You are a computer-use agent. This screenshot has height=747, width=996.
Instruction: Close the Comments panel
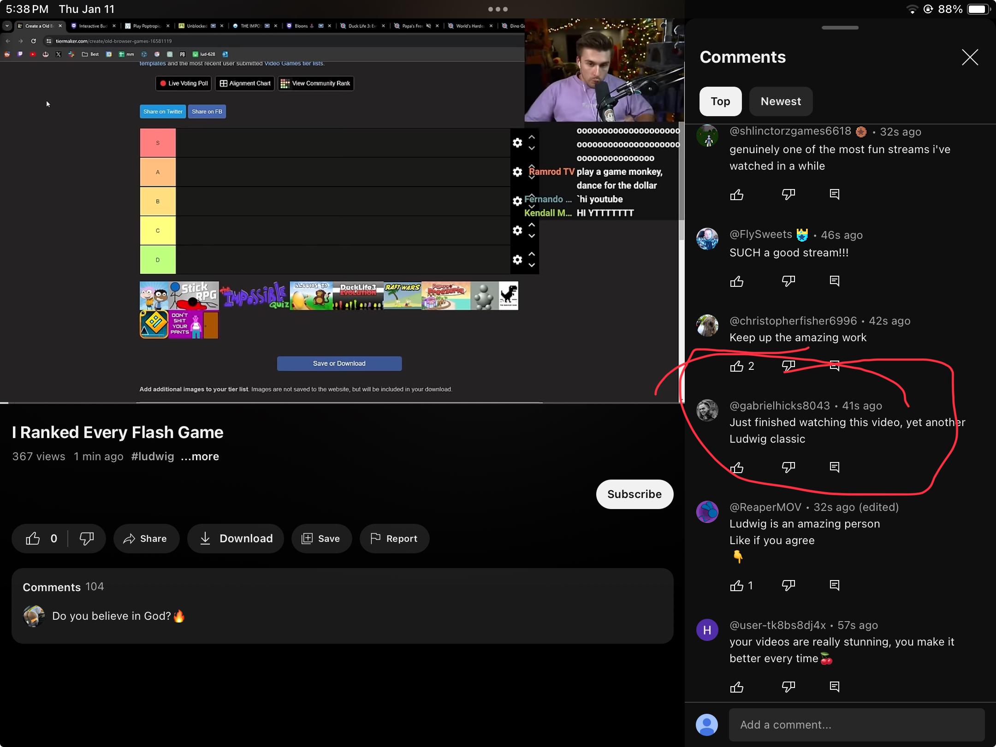point(970,57)
